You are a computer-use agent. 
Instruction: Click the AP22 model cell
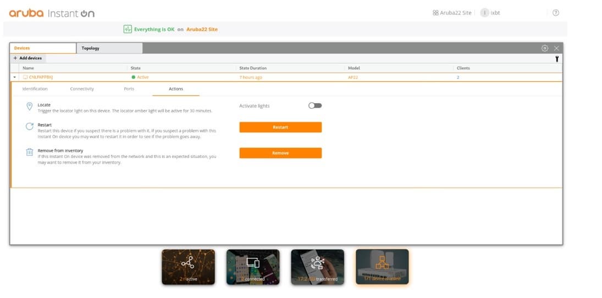(x=353, y=77)
